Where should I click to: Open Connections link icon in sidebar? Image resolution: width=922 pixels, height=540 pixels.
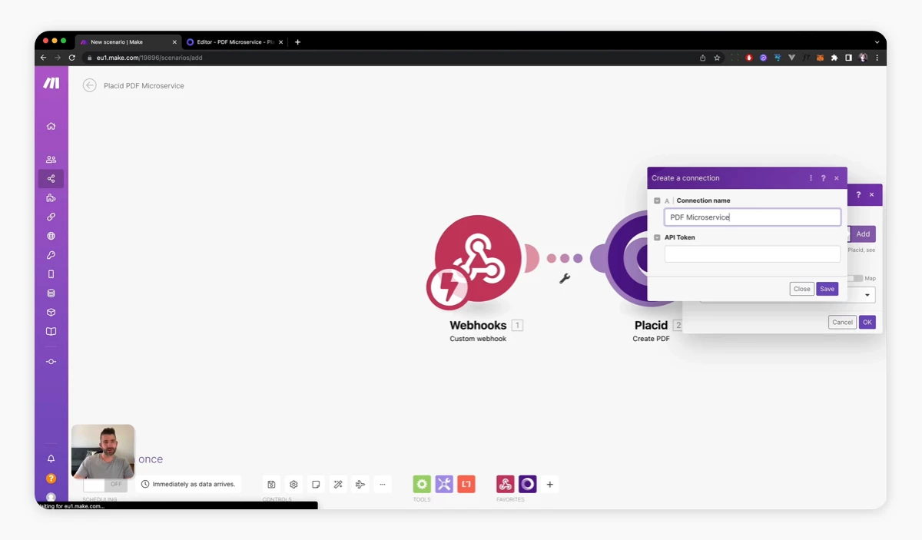(51, 217)
